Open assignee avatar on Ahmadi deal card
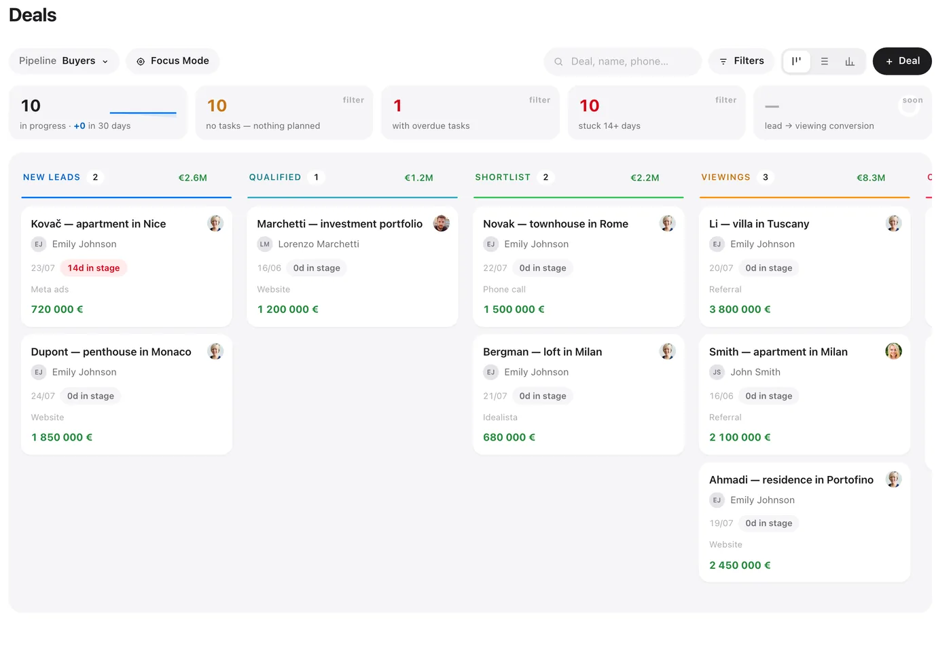The image size is (951, 649). [894, 479]
